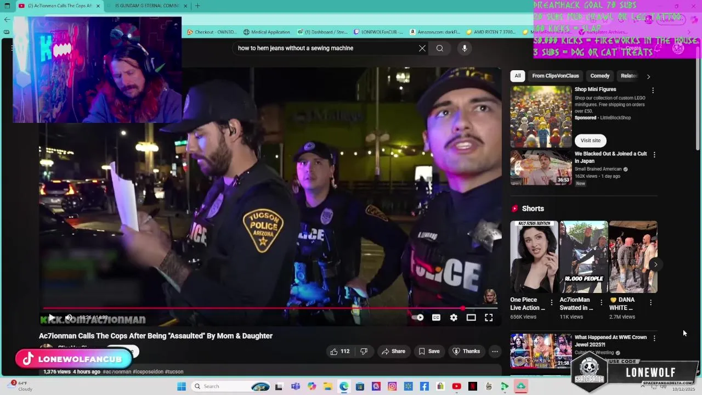702x395 pixels.
Task: Open Medical Application bookmark
Action: tap(267, 32)
